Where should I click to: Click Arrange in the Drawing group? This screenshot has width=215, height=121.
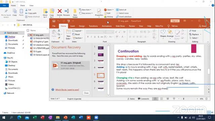click(x=170, y=34)
